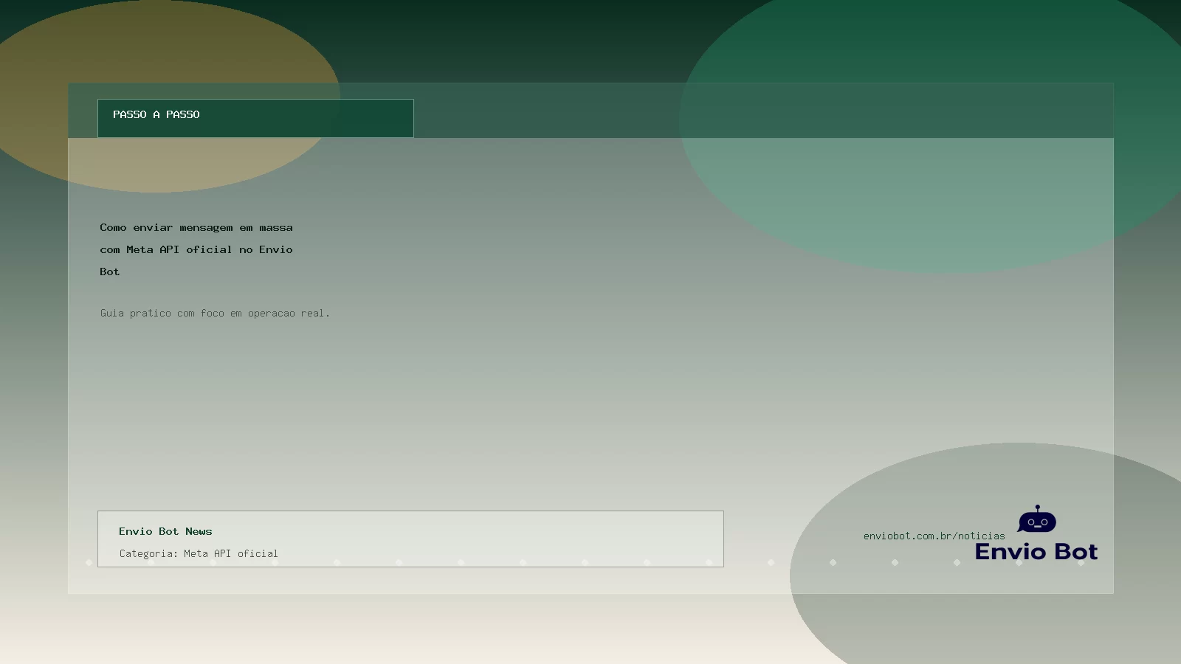Select the robot's right eye
1181x664 pixels.
tap(1044, 522)
